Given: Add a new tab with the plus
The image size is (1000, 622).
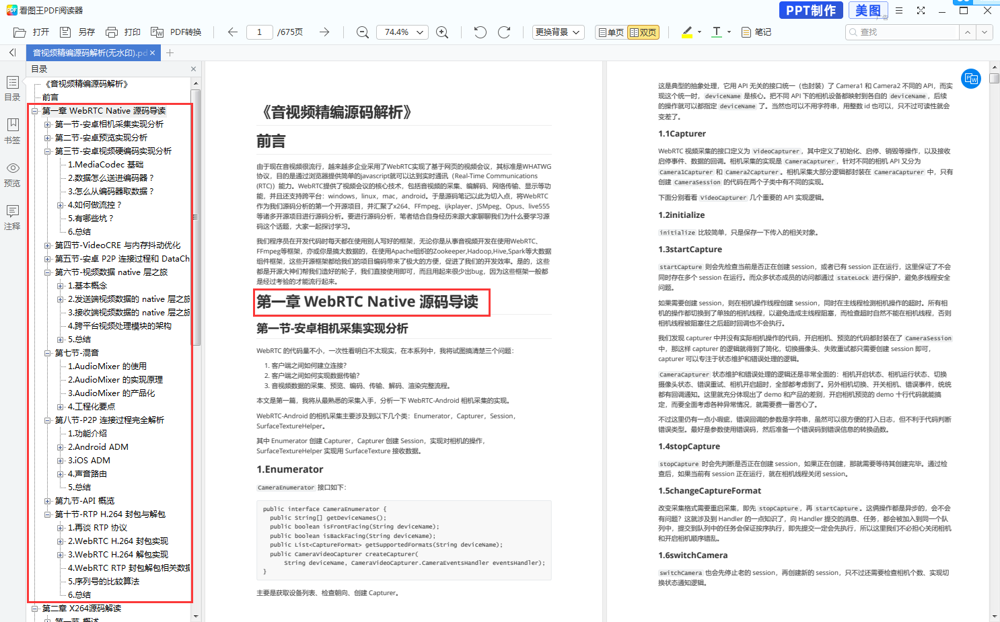Looking at the screenshot, I should click(170, 52).
